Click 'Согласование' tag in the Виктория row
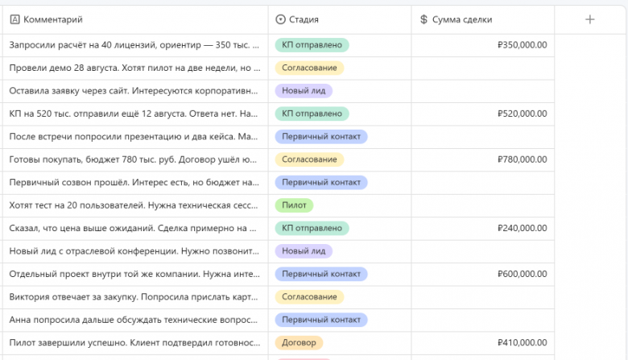Image resolution: width=628 pixels, height=360 pixels. point(309,296)
